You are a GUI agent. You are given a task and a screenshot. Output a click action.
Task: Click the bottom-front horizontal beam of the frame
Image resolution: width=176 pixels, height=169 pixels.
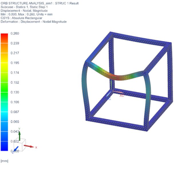point(116,124)
